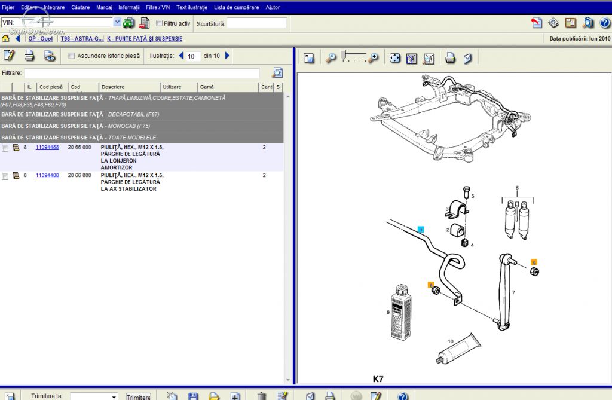Click the diamond tag icon at top right
Screen dimensions: 612x400
click(553, 23)
